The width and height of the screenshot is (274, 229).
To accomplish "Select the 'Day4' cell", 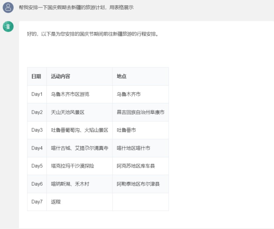I will click(x=37, y=148).
